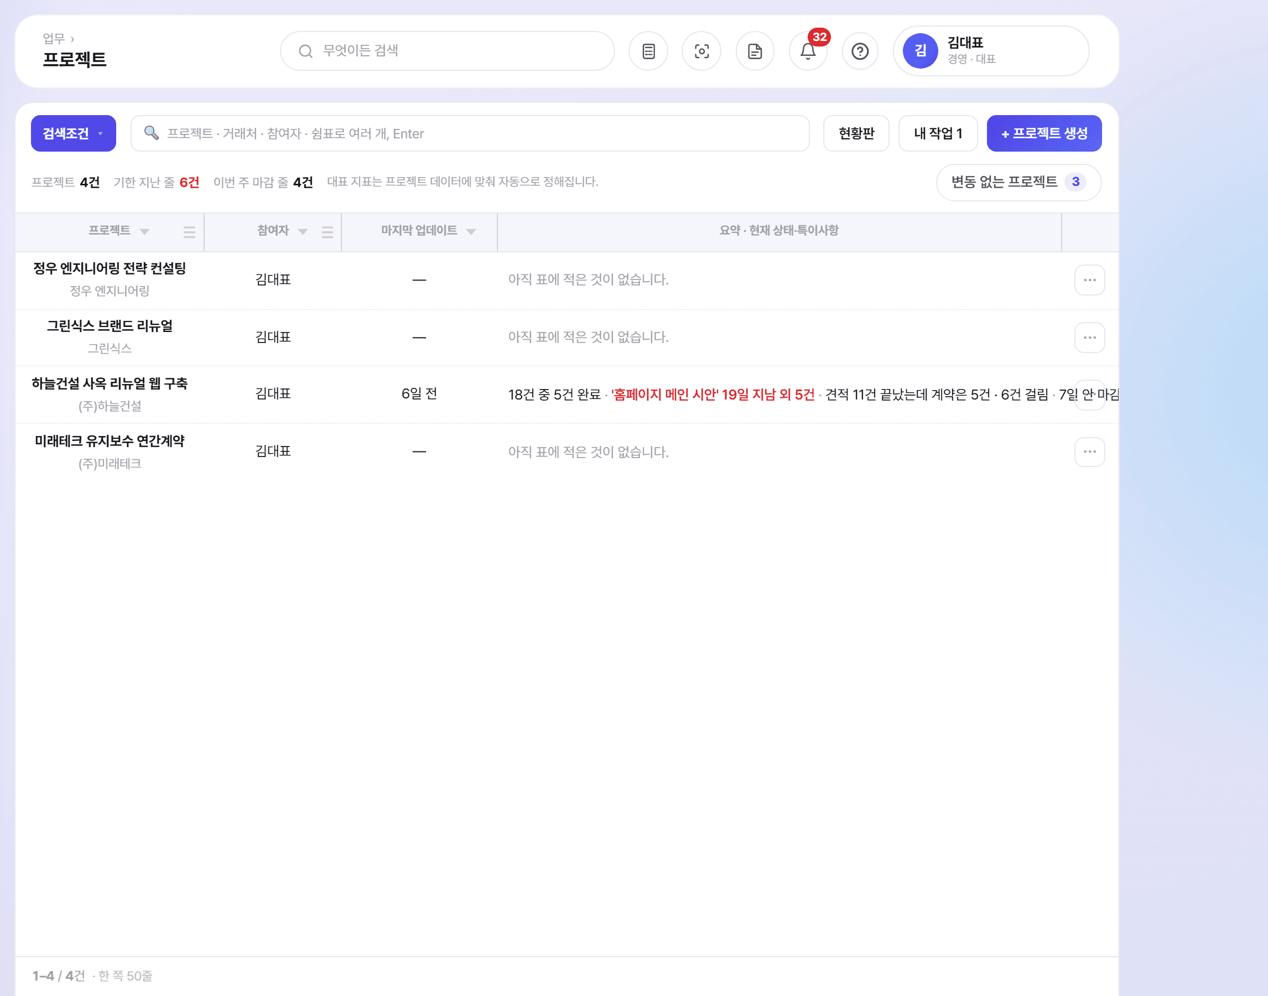Viewport: 1268px width, 996px height.
Task: Click the 김 avatar circle
Action: [x=920, y=51]
